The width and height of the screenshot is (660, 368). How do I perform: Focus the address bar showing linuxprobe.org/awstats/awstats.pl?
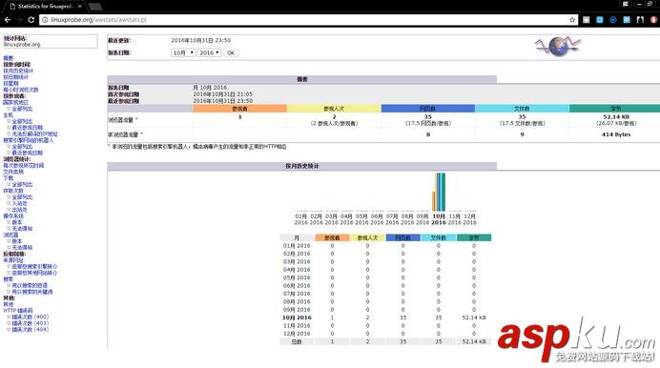[x=307, y=20]
